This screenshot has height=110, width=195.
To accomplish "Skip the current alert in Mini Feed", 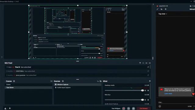I will click(x=147, y=63).
